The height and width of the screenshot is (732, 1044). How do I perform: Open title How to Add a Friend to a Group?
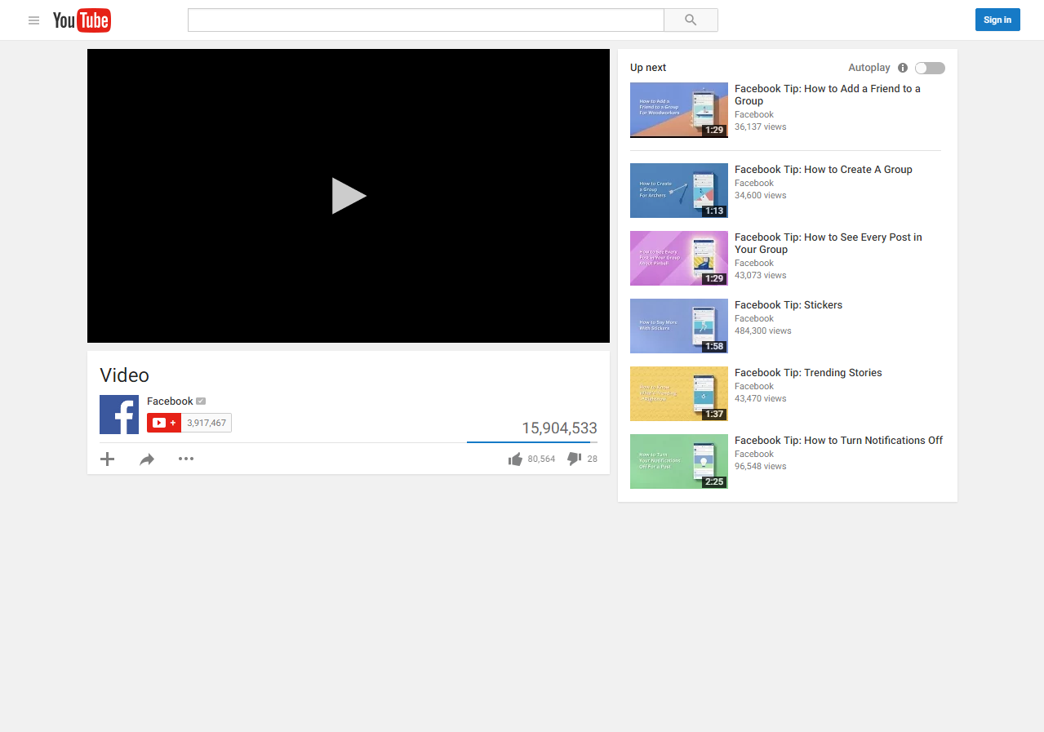tap(828, 95)
